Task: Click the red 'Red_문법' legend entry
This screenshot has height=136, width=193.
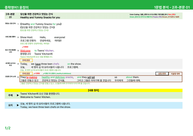Action: coord(171,15)
